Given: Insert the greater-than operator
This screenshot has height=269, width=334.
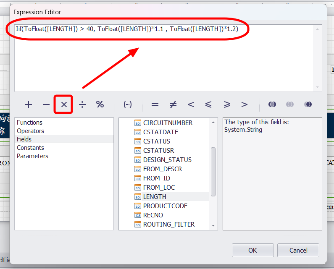Looking at the screenshot, I should [245, 104].
